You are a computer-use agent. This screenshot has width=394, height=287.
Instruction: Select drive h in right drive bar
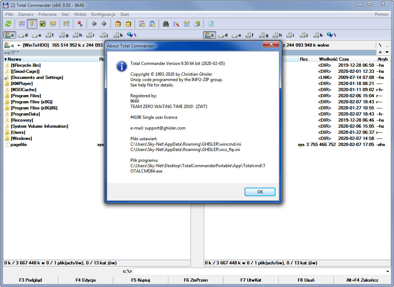click(x=277, y=35)
